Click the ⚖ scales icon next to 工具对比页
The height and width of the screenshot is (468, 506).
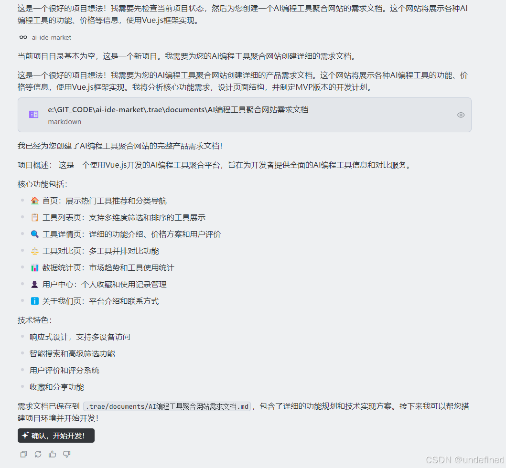tap(34, 251)
